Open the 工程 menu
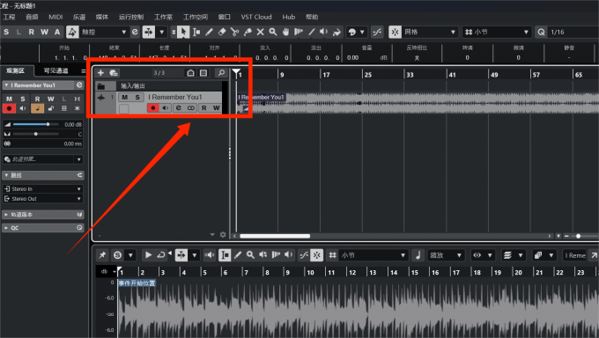This screenshot has width=599, height=338. coord(9,17)
